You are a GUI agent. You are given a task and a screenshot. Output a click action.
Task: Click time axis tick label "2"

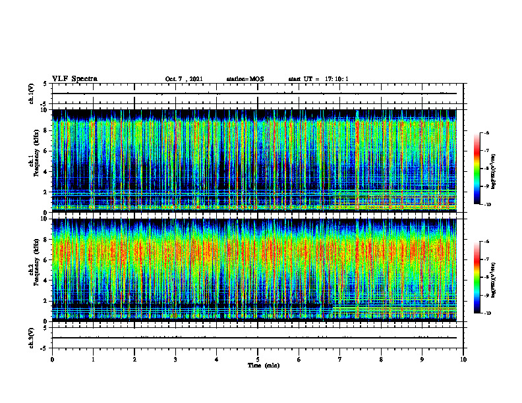(x=134, y=360)
